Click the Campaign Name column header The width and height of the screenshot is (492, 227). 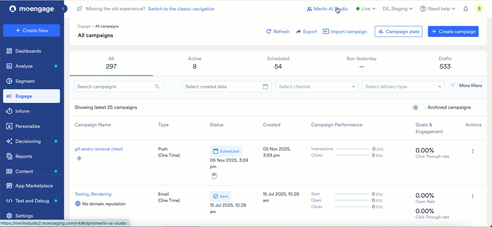click(93, 125)
